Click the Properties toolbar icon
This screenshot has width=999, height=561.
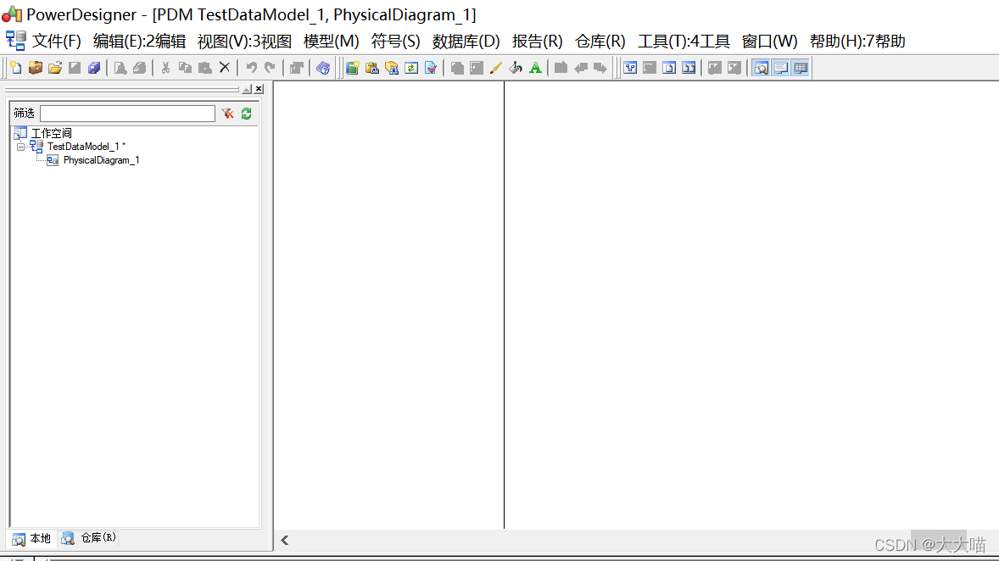pyautogui.click(x=296, y=68)
